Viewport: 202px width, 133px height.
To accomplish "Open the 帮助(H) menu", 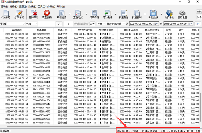I will [61, 7].
